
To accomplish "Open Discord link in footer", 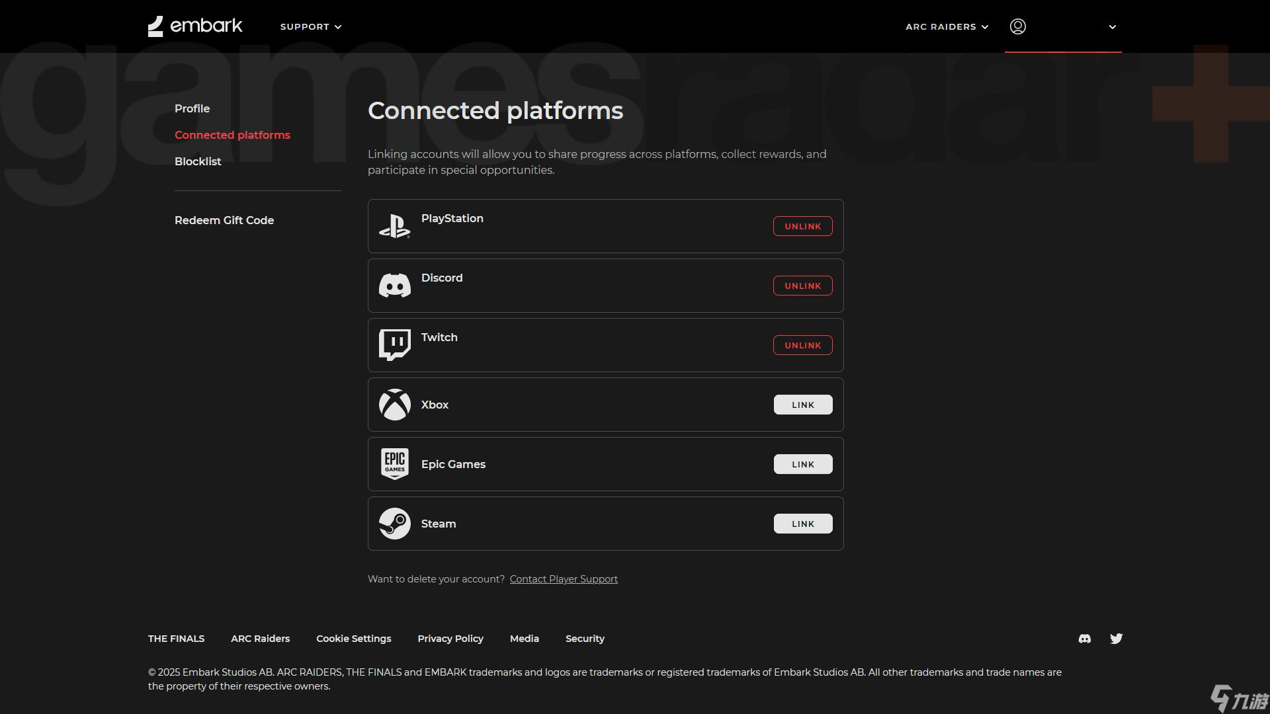I will click(x=1084, y=639).
